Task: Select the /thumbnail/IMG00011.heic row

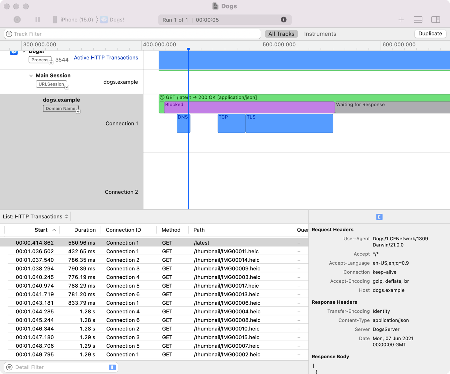Action: (x=154, y=251)
